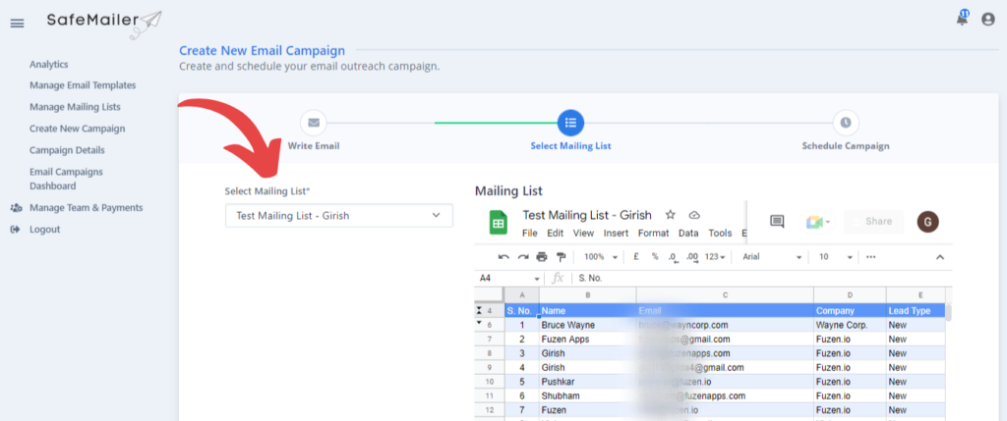Screen dimensions: 1007x421
Task: Star the Test Mailing List document
Action: (x=671, y=215)
